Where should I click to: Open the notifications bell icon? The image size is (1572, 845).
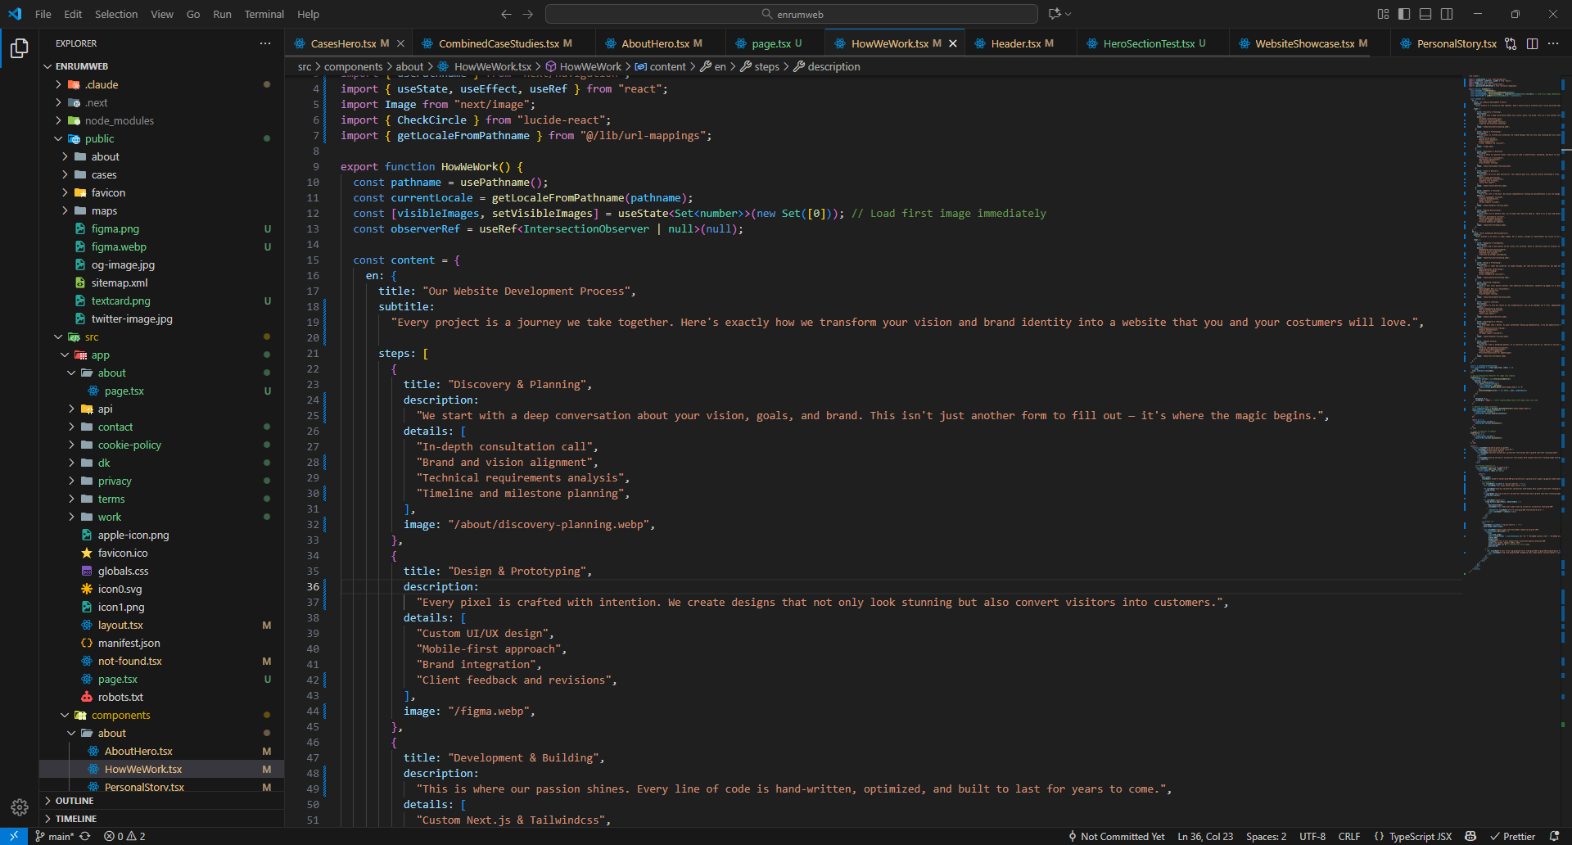[1554, 836]
